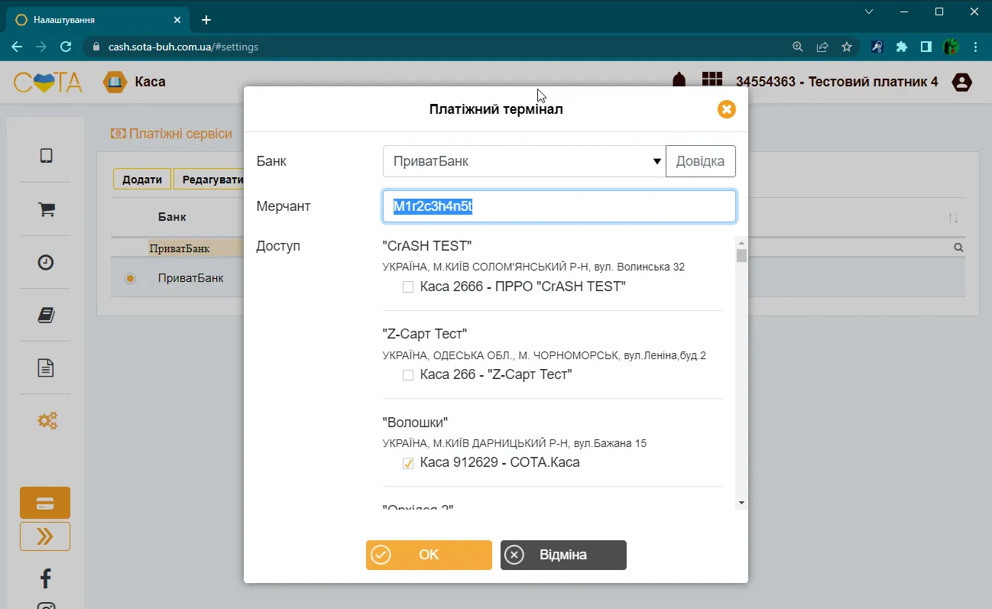992x609 pixels.
Task: Click the orange payment card icon
Action: (x=45, y=503)
